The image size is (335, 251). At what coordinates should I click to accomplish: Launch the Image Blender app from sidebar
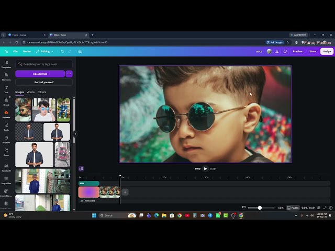coord(6,193)
